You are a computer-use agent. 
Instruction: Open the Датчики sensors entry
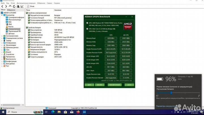click(x=10, y=33)
